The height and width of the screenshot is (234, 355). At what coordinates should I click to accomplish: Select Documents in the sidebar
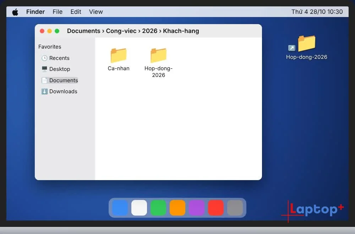coord(60,80)
